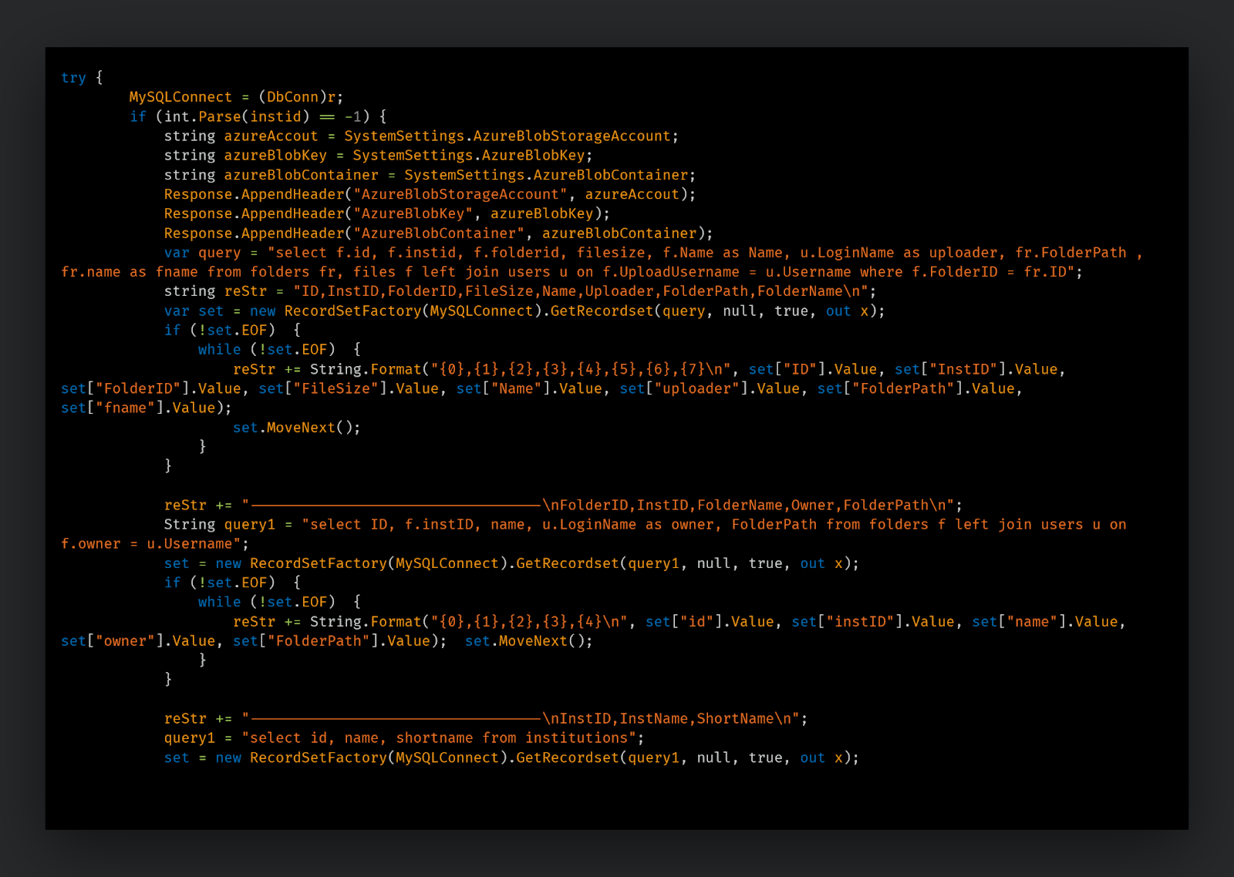1234x877 pixels.
Task: Select the out x argument in GetRecordset
Action: point(848,311)
